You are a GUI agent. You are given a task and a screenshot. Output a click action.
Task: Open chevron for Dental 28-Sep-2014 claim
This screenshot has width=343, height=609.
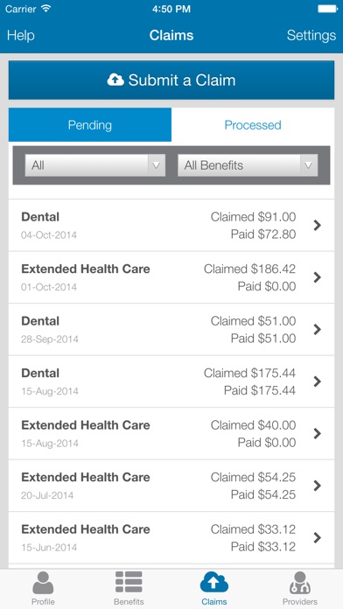(318, 329)
